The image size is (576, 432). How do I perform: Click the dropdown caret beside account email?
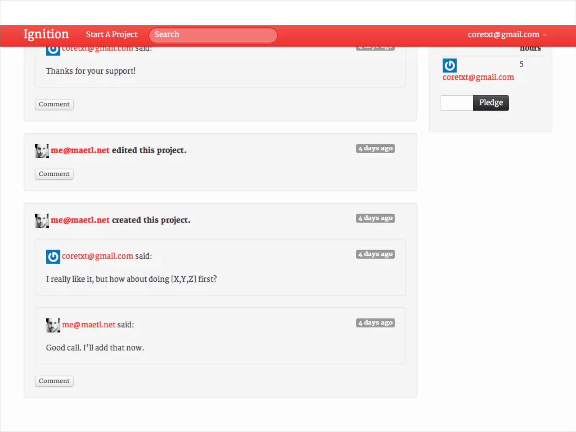545,35
